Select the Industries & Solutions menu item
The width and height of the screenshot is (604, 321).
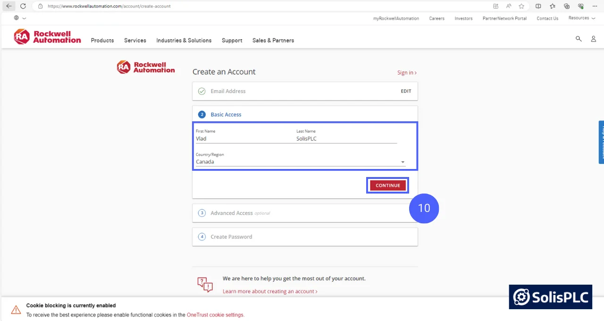pos(184,41)
